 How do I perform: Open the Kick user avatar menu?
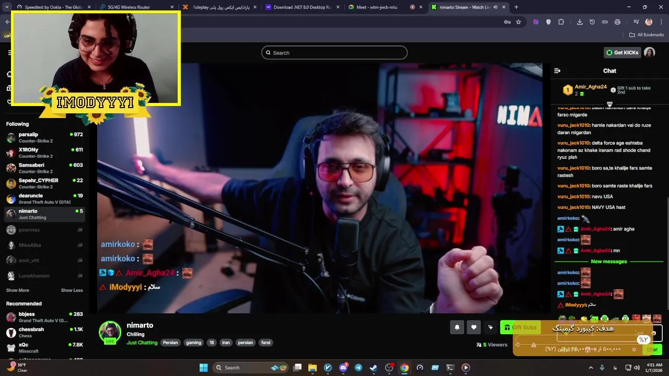[x=649, y=52]
